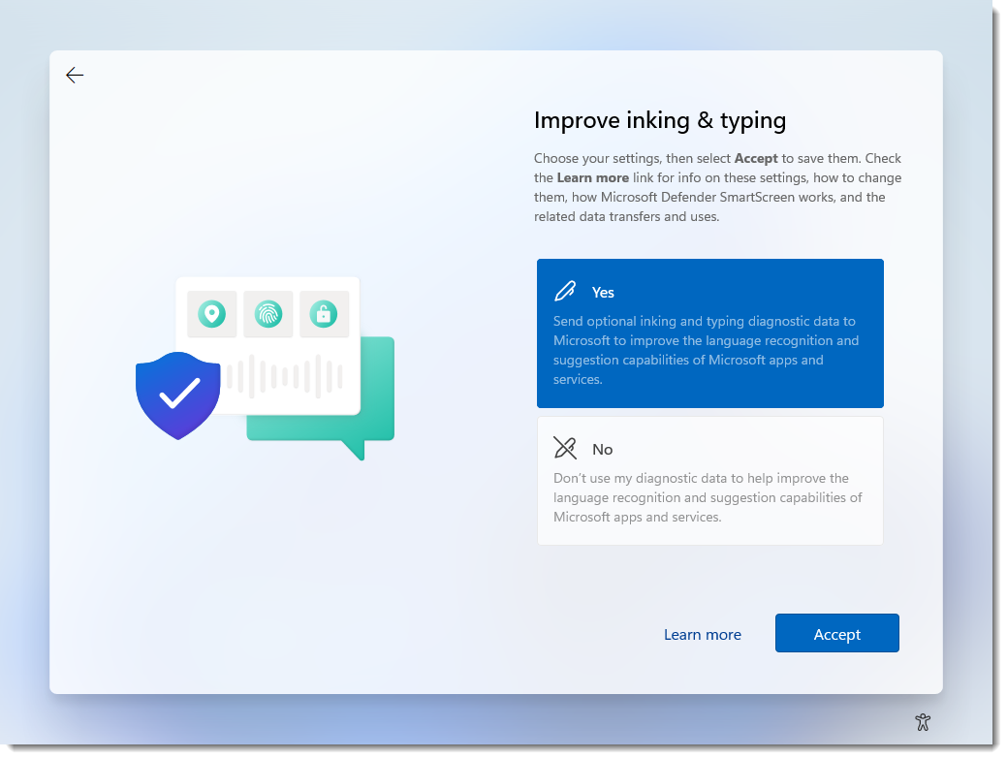Click the location pin icon in the illustration
Viewport: 1007px width, 759px height.
point(211,314)
